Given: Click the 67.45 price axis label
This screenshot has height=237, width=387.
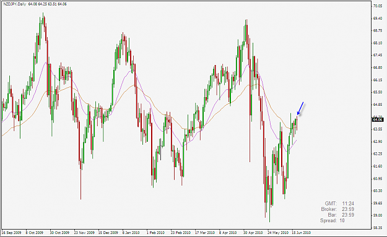Looking at the screenshot, I should click(x=378, y=55).
